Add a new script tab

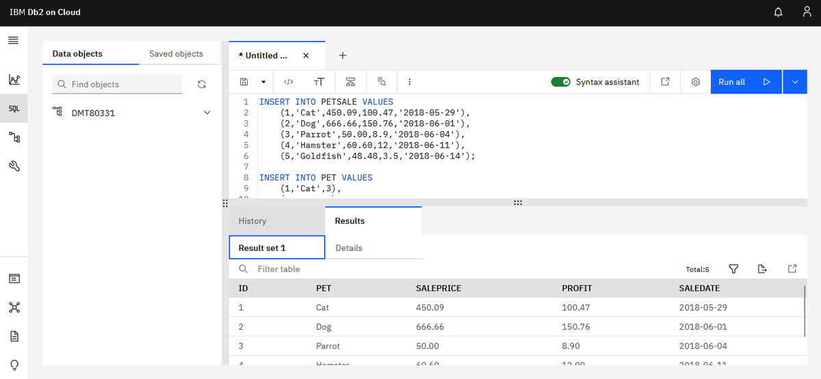[343, 55]
